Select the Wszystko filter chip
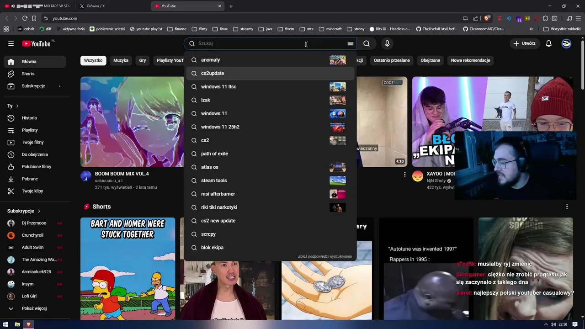 [93, 60]
